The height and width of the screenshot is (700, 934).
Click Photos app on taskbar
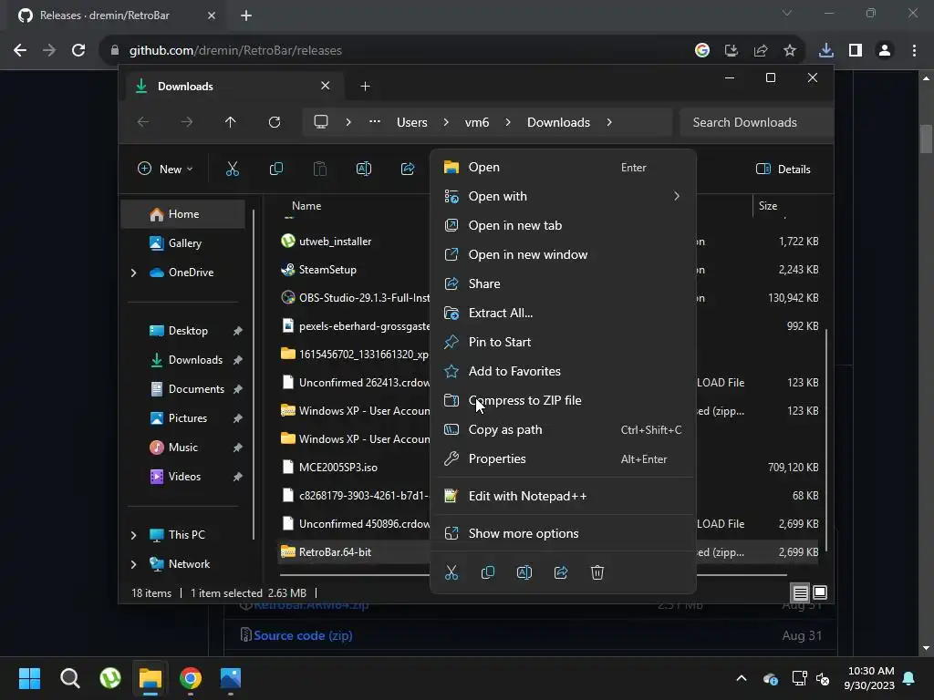pyautogui.click(x=231, y=678)
